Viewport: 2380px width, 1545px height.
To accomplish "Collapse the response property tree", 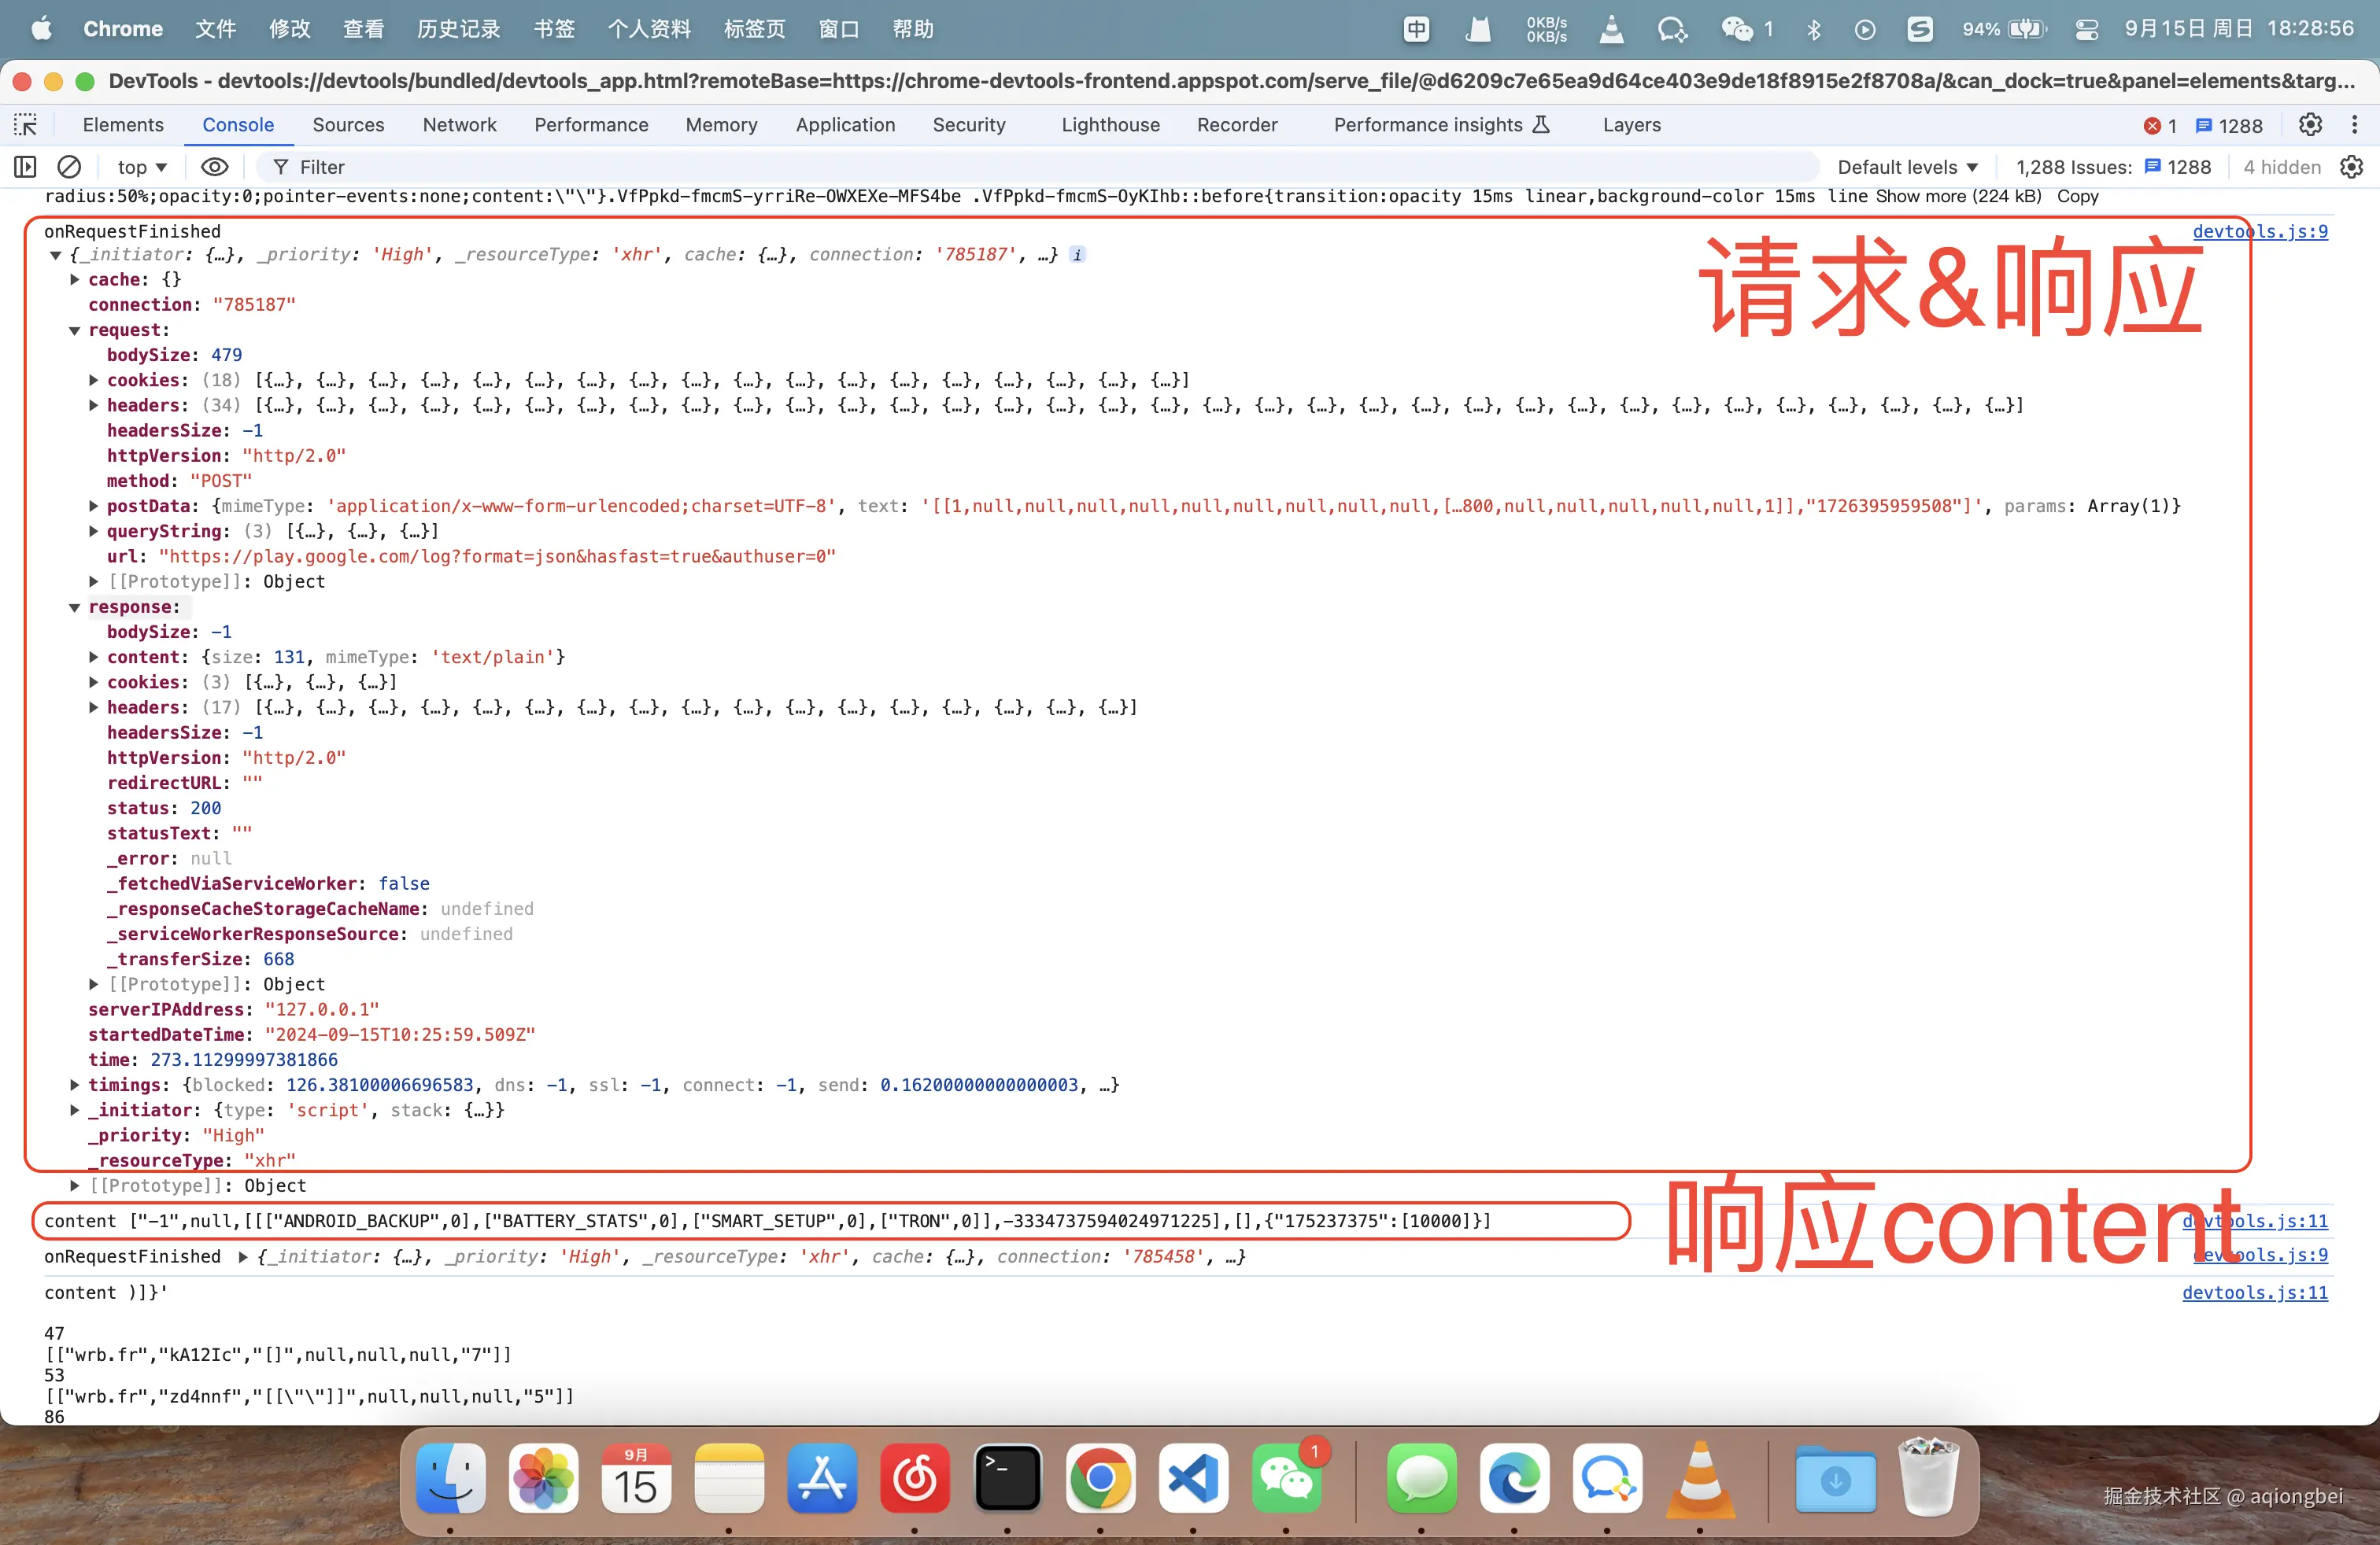I will (x=74, y=607).
